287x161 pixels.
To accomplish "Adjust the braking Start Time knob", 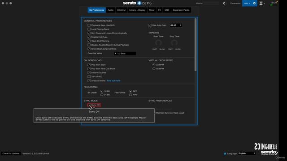I will pyautogui.click(x=158, y=43).
